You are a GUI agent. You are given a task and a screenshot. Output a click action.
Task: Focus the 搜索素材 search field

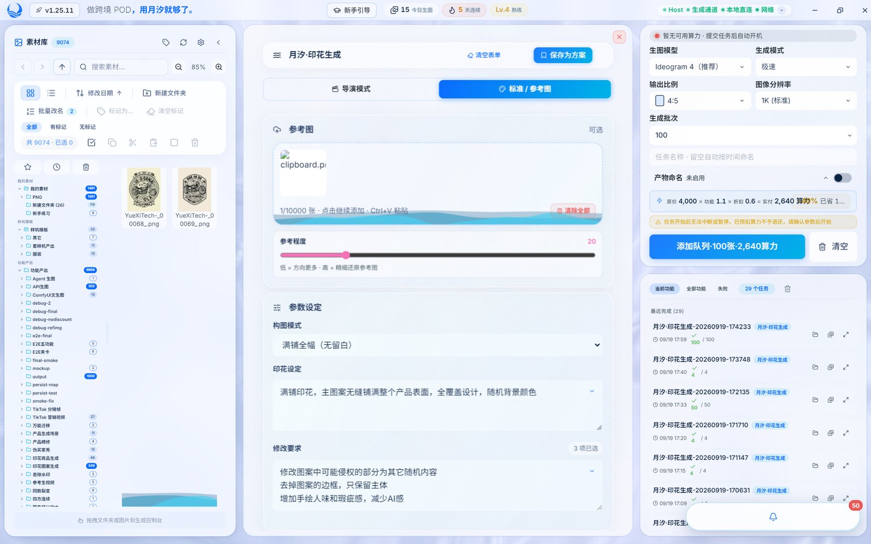tap(121, 67)
